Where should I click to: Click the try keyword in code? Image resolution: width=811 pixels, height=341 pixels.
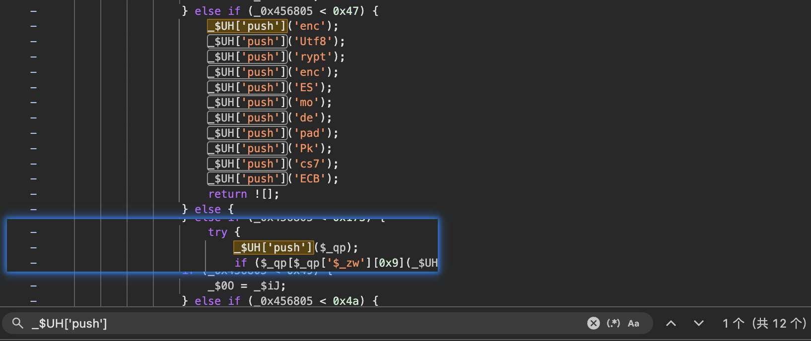coord(217,232)
